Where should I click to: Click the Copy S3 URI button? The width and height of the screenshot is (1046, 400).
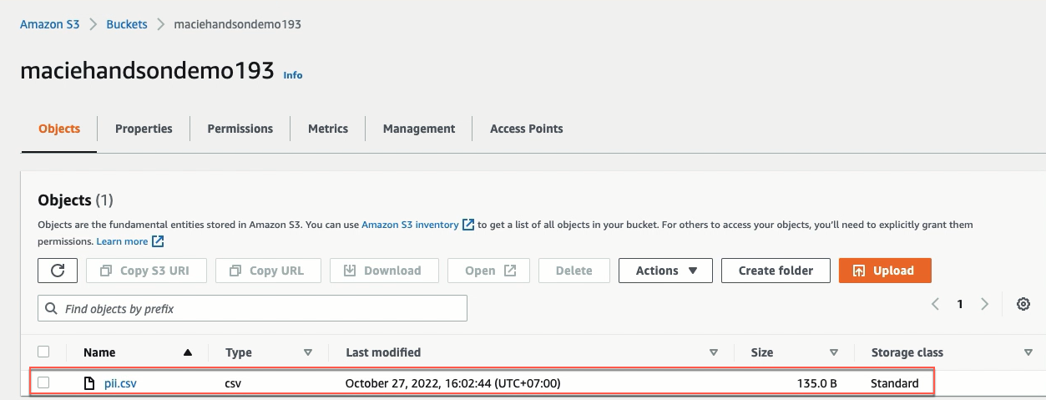point(146,271)
